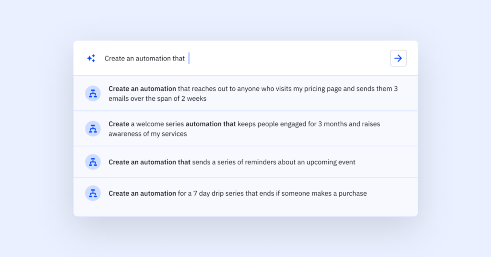Screen dimensions: 491x257
Task: Click the workflow icon beside welcome series suggestion
Action: [93, 129]
